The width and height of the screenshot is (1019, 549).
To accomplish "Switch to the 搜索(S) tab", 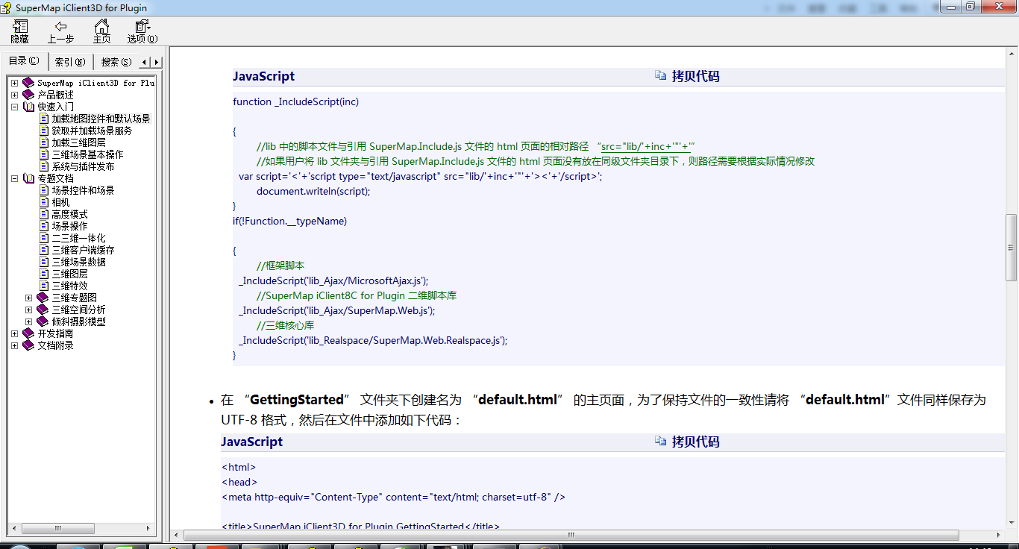I will pos(116,62).
